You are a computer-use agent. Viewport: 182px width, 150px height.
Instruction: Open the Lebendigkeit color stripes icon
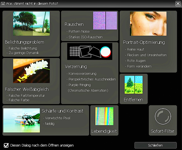coord(104,116)
